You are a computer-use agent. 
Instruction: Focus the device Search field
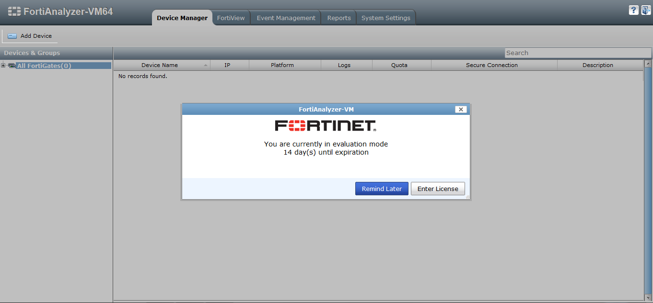[578, 53]
